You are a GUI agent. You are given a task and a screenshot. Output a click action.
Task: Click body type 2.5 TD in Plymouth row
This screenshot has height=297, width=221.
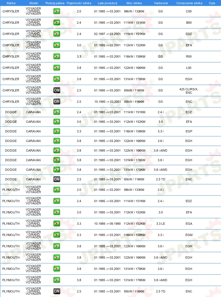point(161,292)
